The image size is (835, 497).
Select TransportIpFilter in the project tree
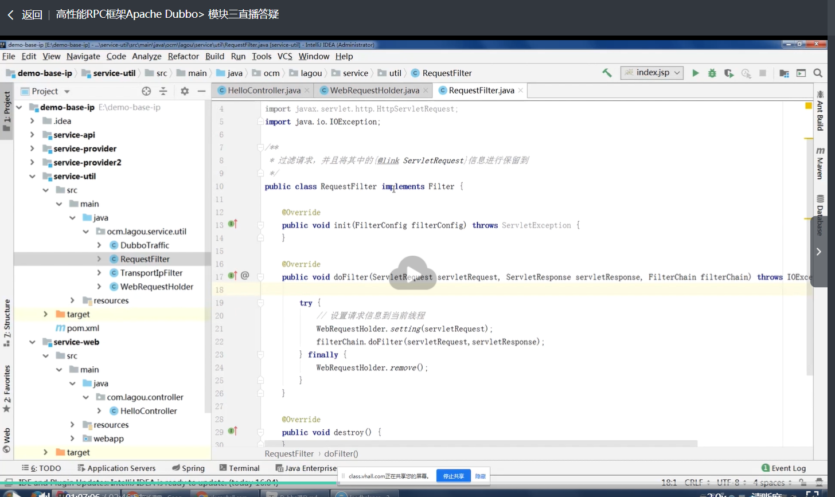151,273
